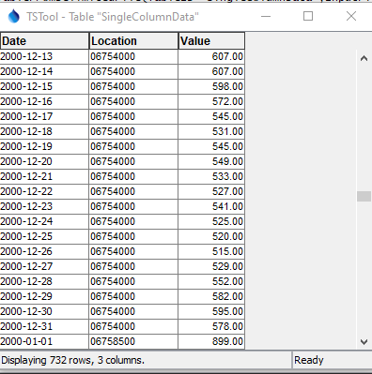
Task: Select date cell 2000-12-19
Action: coord(44,146)
